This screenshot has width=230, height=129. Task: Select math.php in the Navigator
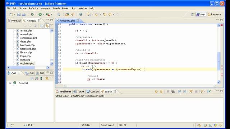25,60
